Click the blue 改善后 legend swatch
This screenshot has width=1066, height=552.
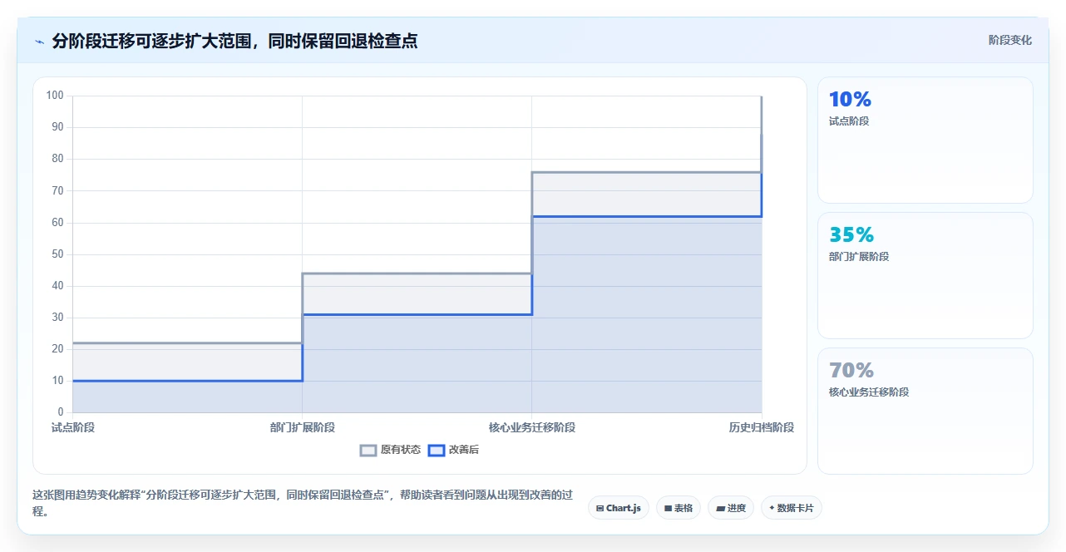(x=437, y=450)
